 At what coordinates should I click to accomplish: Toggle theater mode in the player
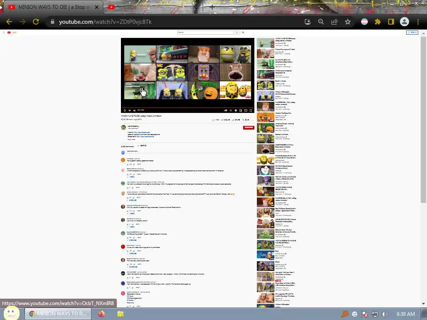246,110
